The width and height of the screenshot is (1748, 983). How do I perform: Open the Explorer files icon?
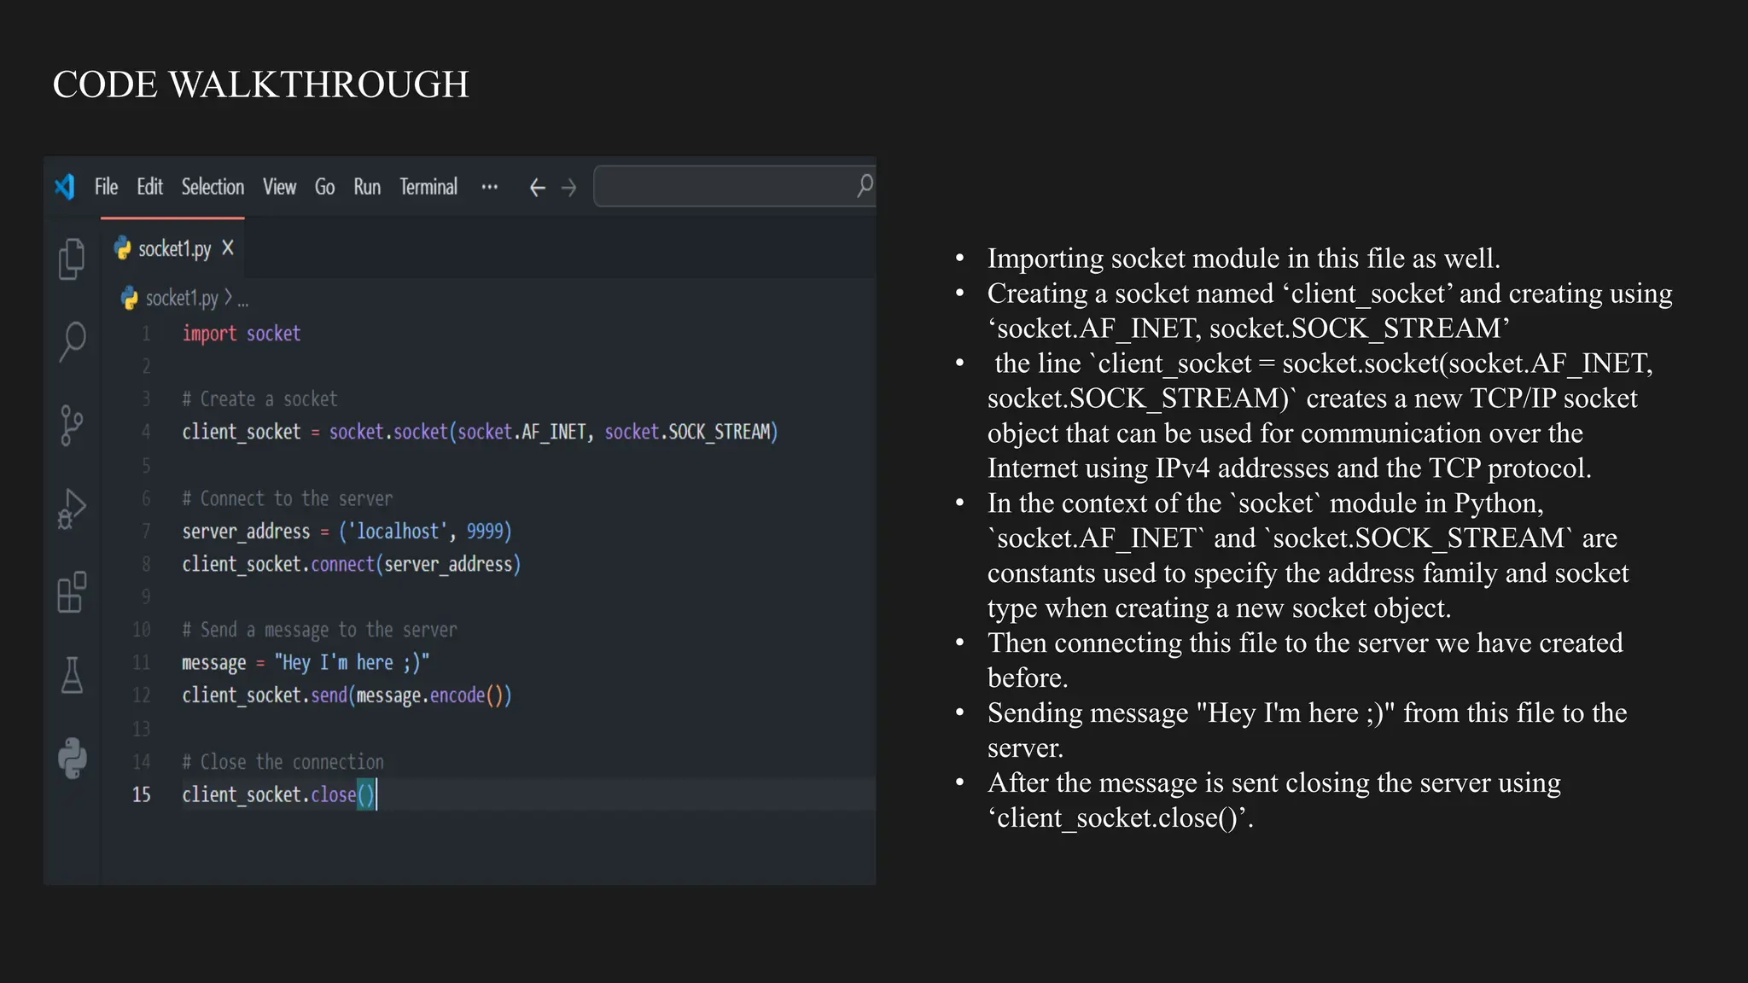pyautogui.click(x=72, y=259)
